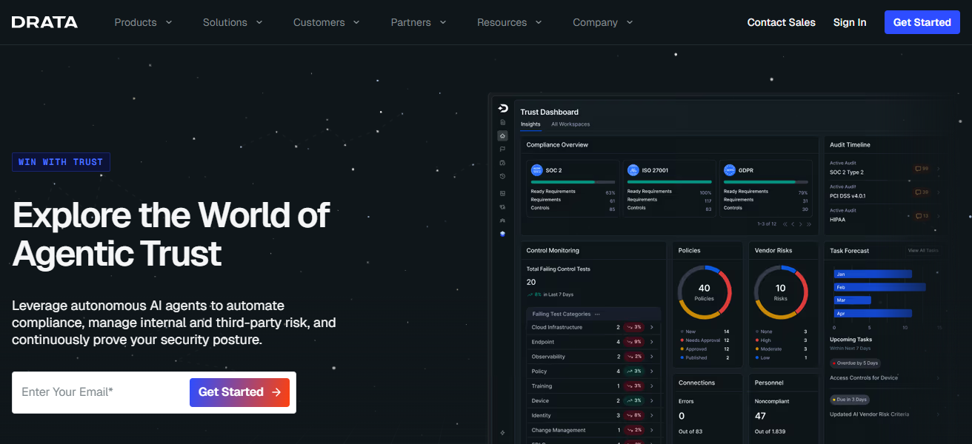The image size is (972, 444).
Task: Click the flag icon in dashboard sidebar
Action: (x=502, y=149)
